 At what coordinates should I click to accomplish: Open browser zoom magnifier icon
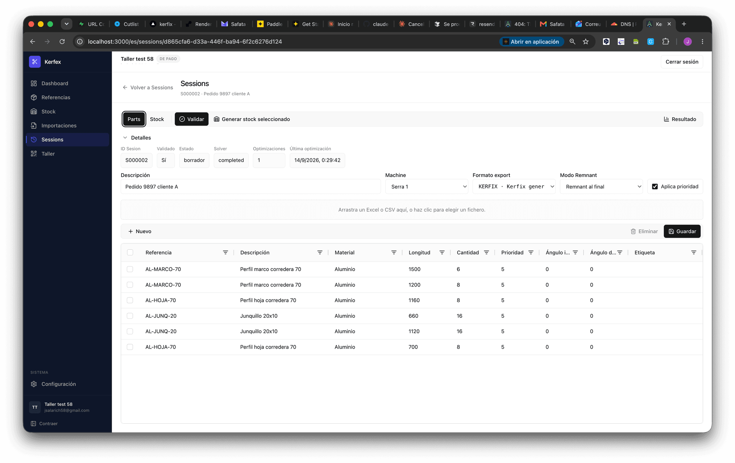(x=572, y=42)
